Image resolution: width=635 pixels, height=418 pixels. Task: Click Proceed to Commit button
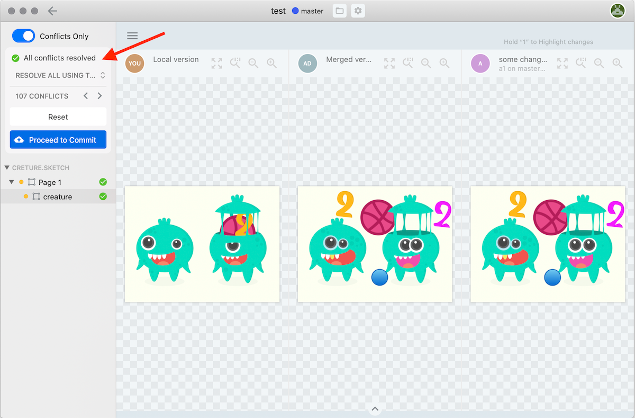click(58, 140)
